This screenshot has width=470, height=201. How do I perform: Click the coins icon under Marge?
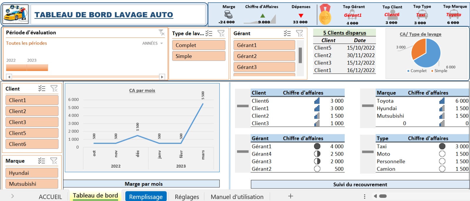pyautogui.click(x=228, y=14)
